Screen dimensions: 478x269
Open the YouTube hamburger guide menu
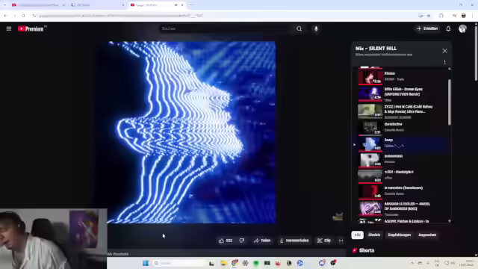[x=9, y=28]
